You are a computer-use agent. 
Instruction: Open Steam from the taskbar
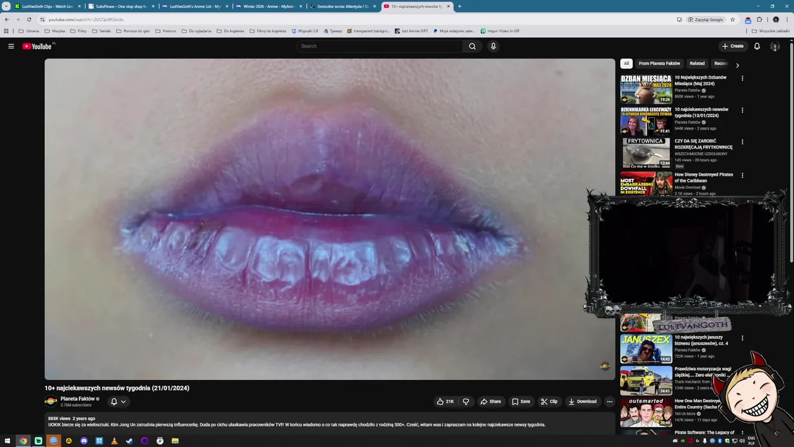pos(129,441)
